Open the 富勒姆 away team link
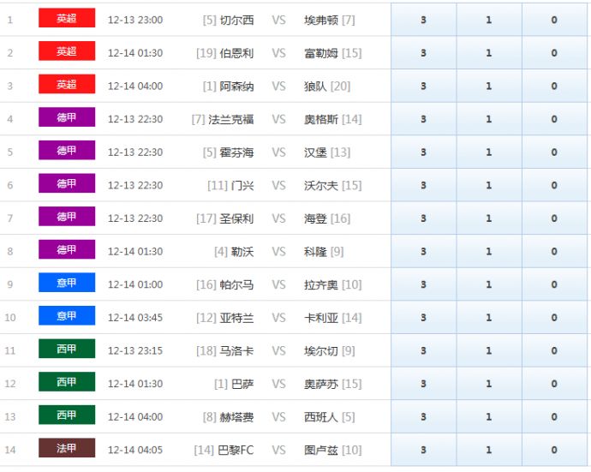Image resolution: width=591 pixels, height=472 pixels. (321, 53)
